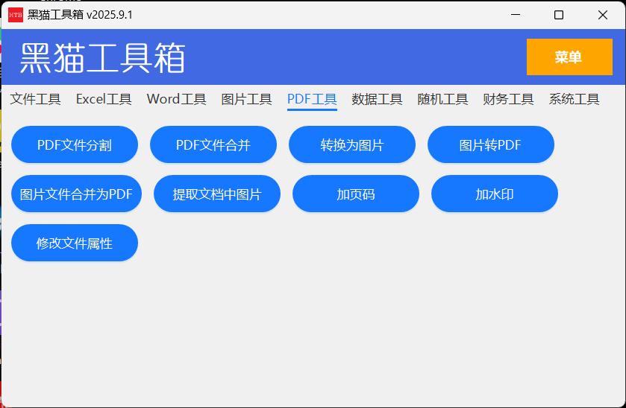The width and height of the screenshot is (626, 408).
Task: Select the 系统工具 tab
Action: (574, 99)
